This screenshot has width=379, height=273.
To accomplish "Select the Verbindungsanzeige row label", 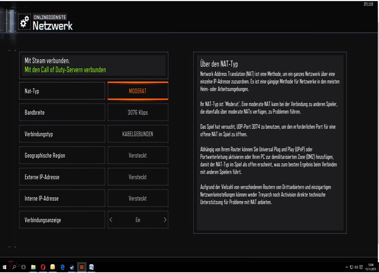I will pos(62,220).
